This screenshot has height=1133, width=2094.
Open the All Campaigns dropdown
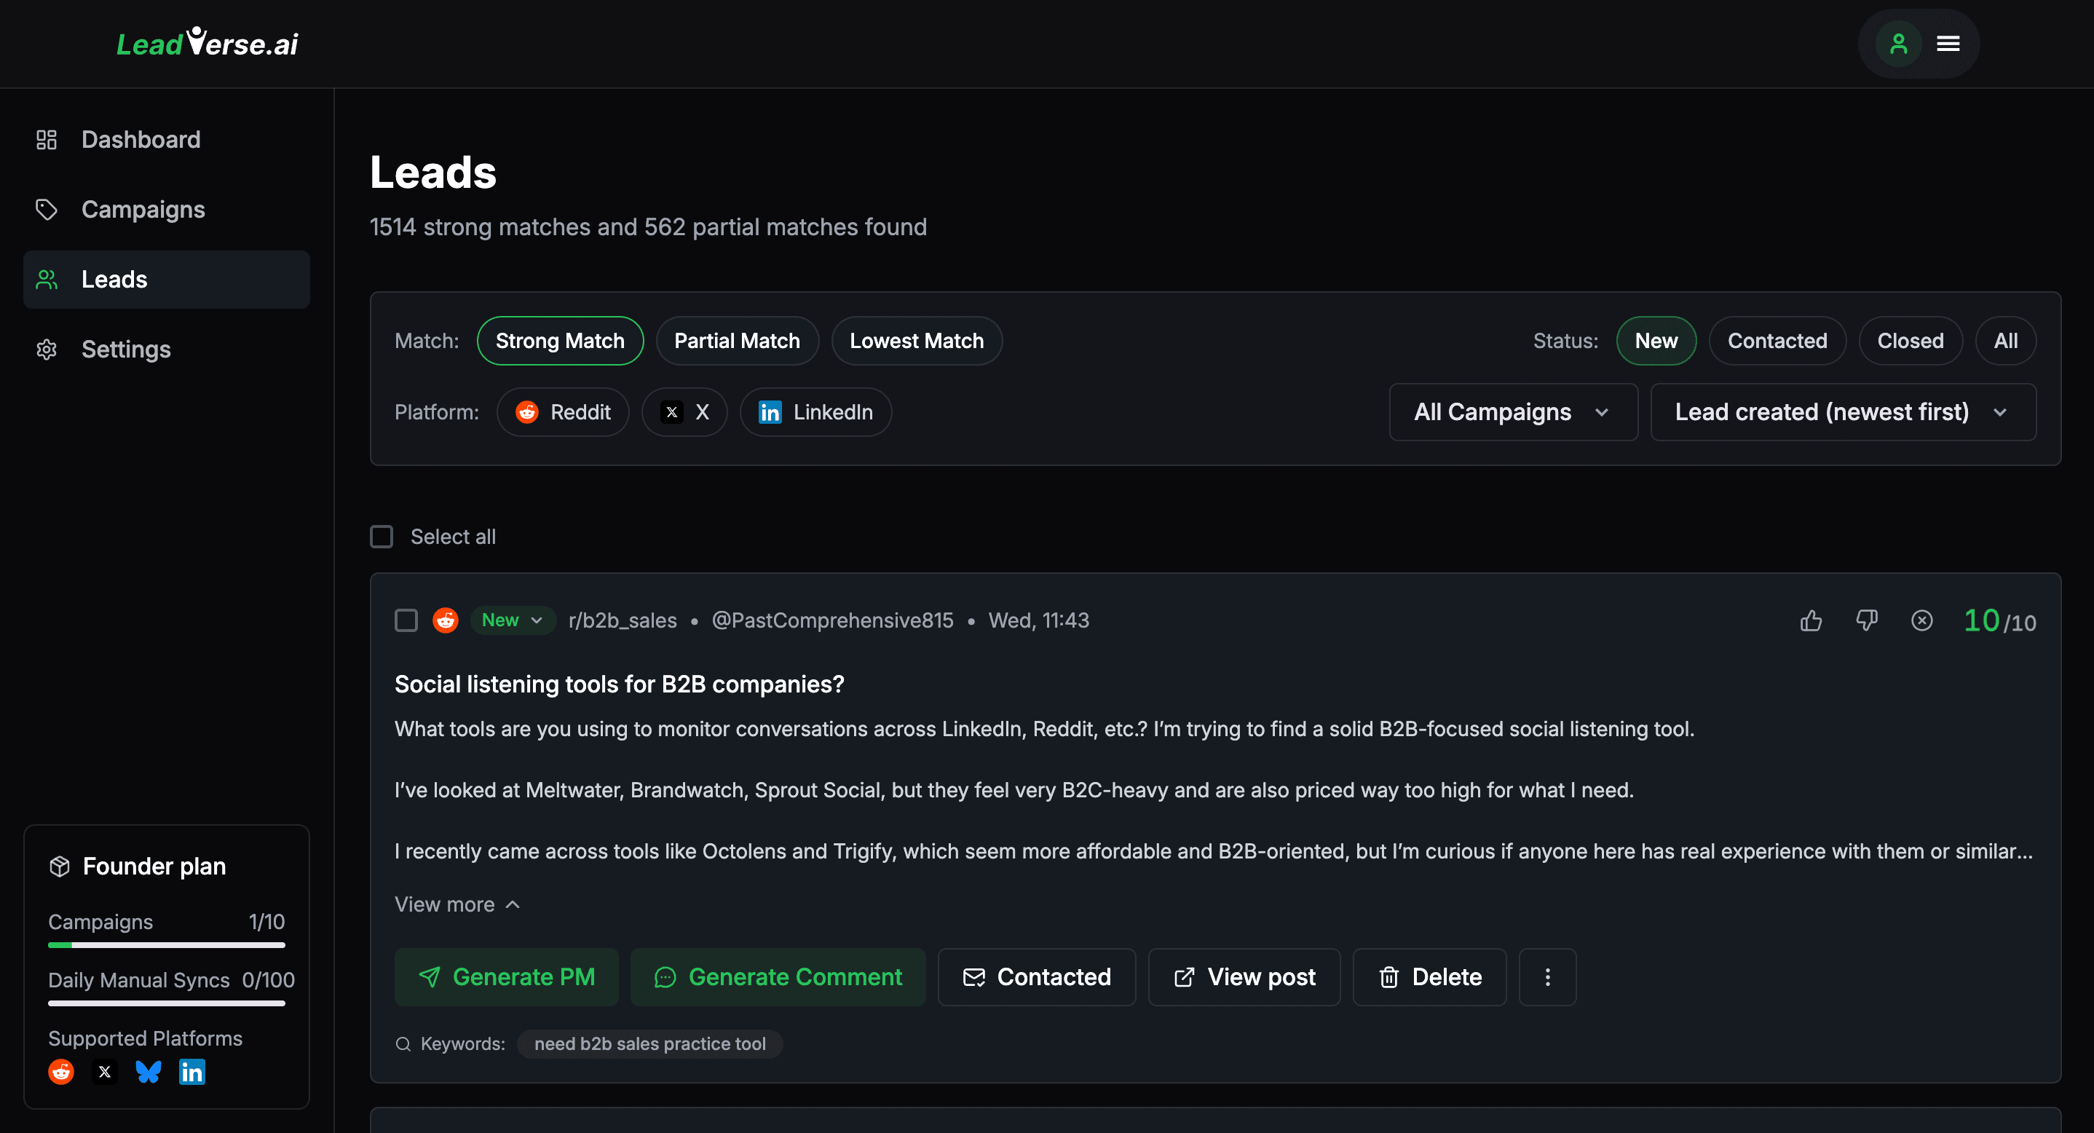point(1512,412)
